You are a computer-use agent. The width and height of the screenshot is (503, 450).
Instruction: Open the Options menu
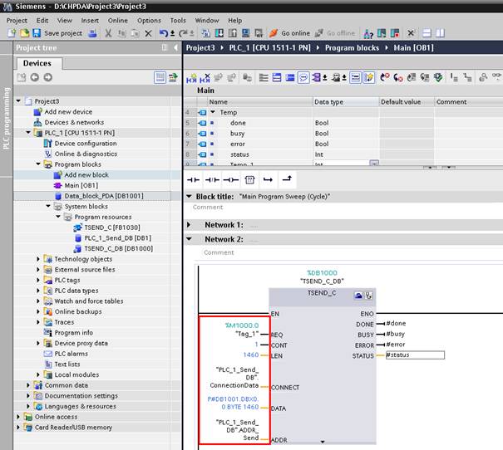point(149,20)
